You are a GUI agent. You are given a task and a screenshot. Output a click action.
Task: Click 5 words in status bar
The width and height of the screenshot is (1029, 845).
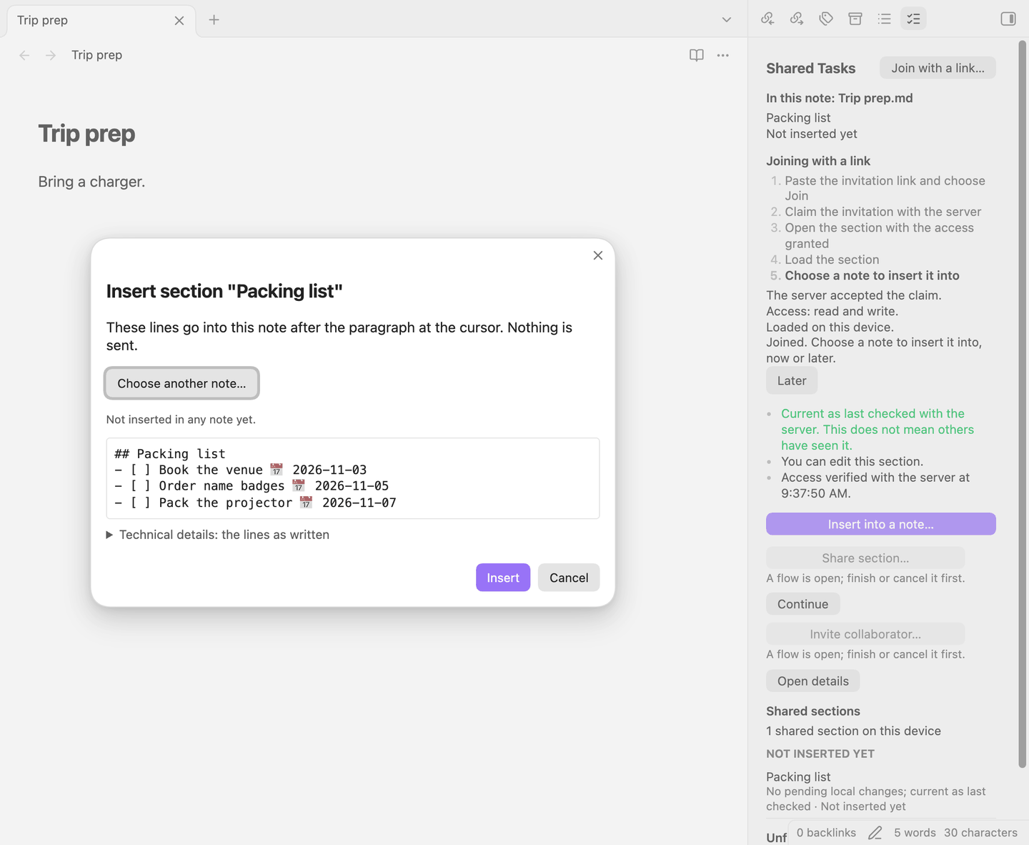tap(915, 833)
